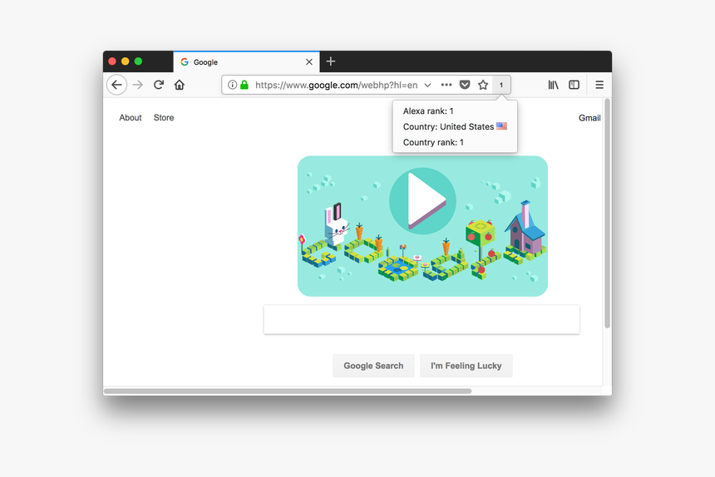715x477 pixels.
Task: Play the Google Doodle game
Action: click(422, 201)
